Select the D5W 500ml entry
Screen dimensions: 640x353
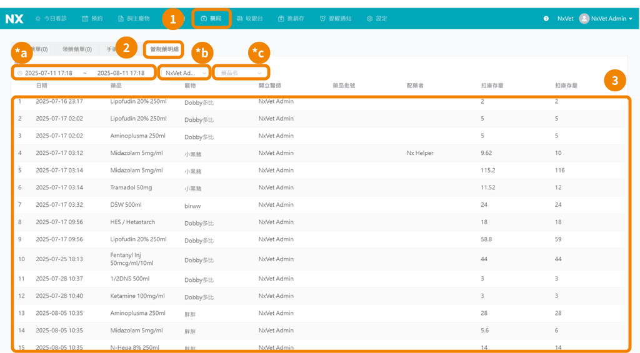click(126, 204)
